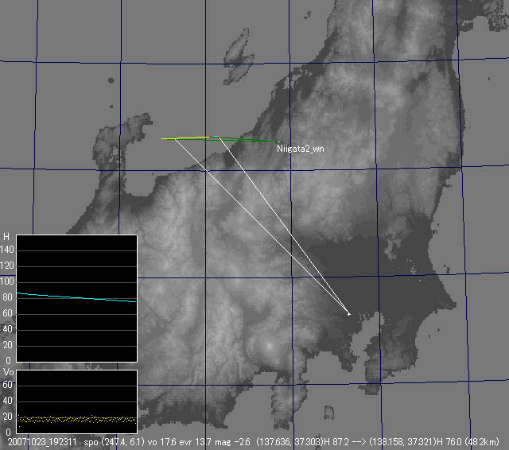Click the 'spo' shower code in status line
The width and height of the screenshot is (509, 450).
[x=91, y=442]
